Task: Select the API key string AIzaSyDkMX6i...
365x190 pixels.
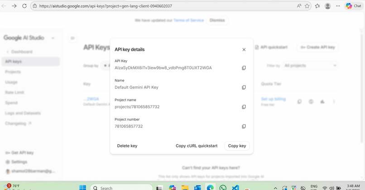Action: pyautogui.click(x=163, y=68)
